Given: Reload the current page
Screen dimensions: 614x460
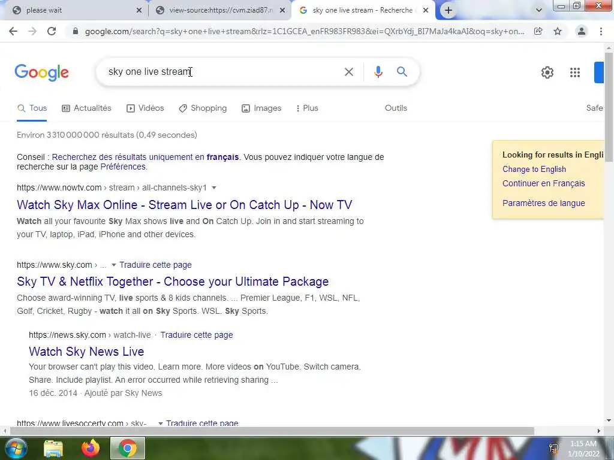Looking at the screenshot, I should [52, 31].
